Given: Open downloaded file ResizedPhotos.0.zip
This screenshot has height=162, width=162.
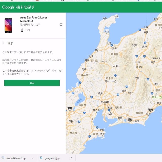Looking at the screenshot, I should coord(16,158).
